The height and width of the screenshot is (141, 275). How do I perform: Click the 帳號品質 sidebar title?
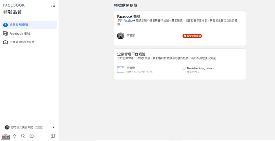click(12, 12)
